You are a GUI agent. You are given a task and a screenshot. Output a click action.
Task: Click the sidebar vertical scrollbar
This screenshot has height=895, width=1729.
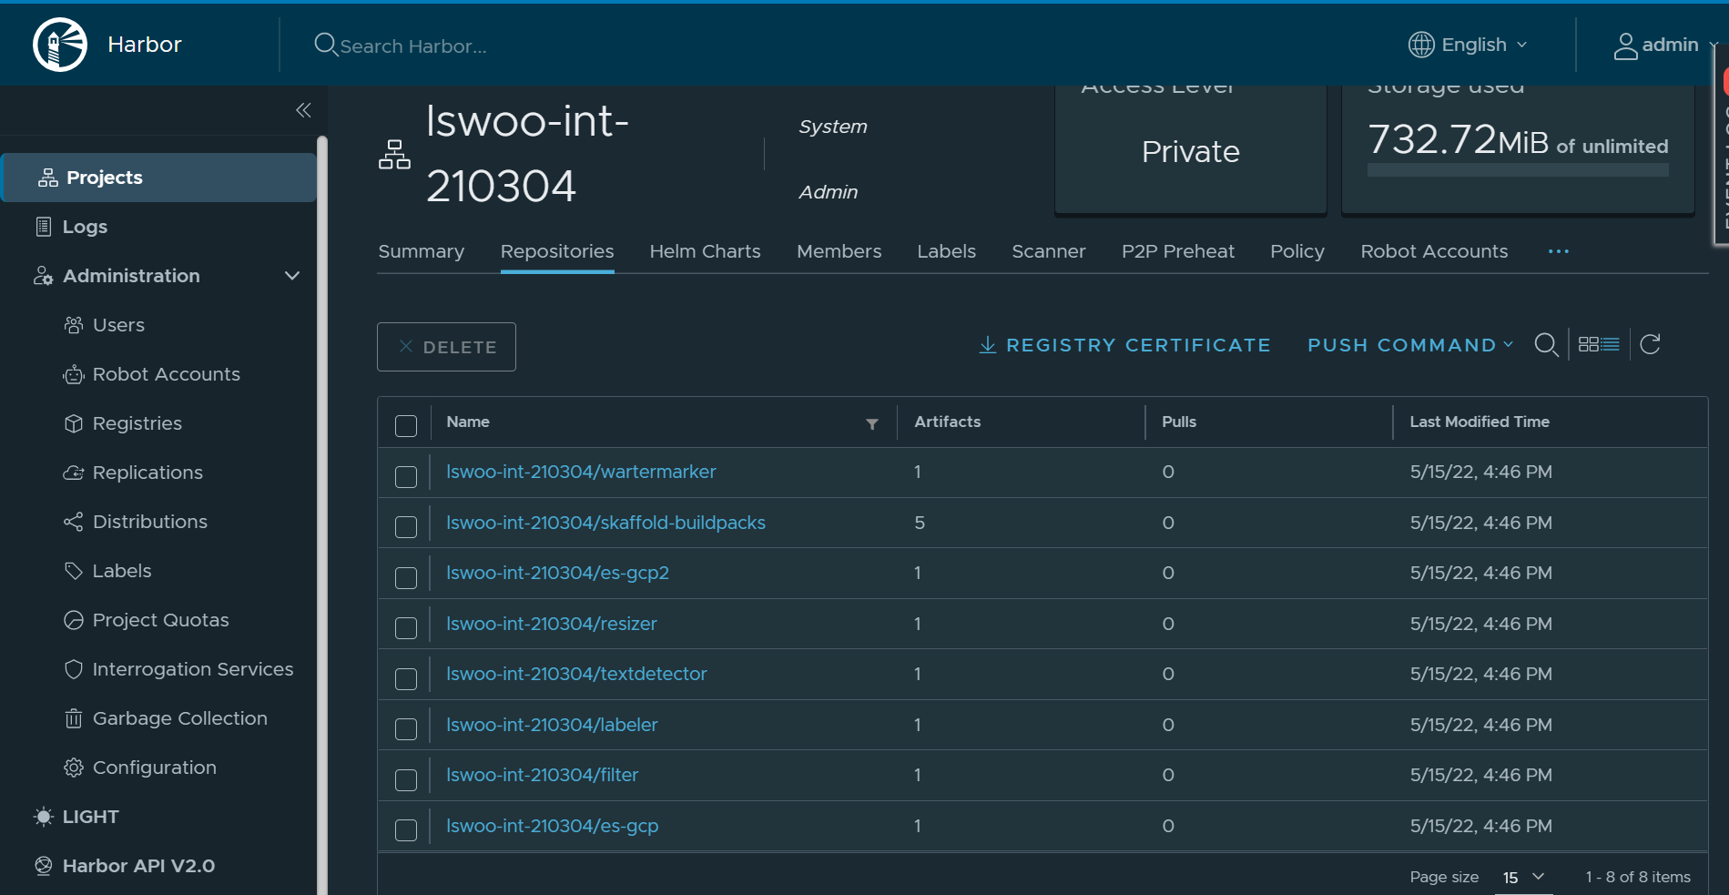[x=321, y=514]
